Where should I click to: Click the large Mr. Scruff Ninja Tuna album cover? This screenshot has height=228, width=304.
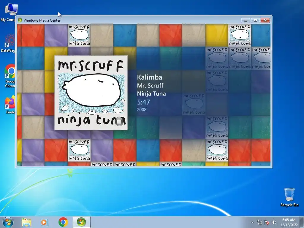click(x=91, y=93)
